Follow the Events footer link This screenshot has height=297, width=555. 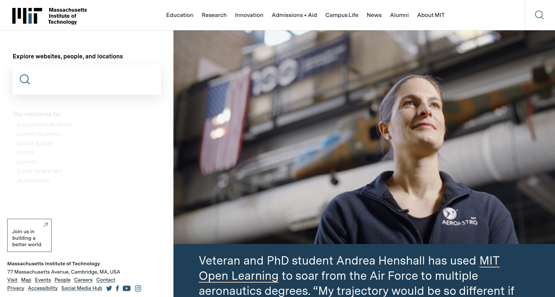coord(43,280)
